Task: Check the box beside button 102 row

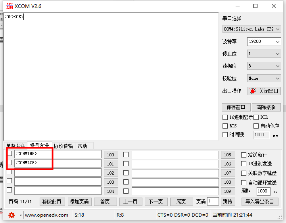Action: click(10, 172)
